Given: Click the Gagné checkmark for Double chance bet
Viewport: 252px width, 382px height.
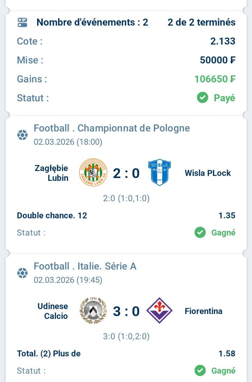Looking at the screenshot, I should 200,232.
